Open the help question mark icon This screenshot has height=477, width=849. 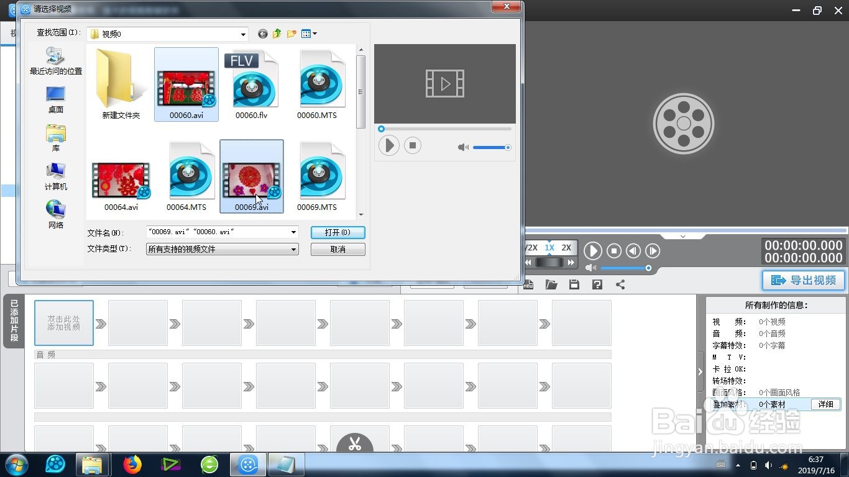pyautogui.click(x=597, y=284)
